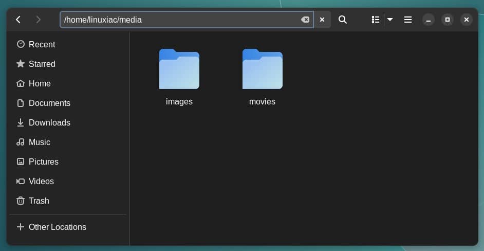Screen dimensions: 484x251
Task: Open Pictures in the sidebar
Action: coord(68,162)
